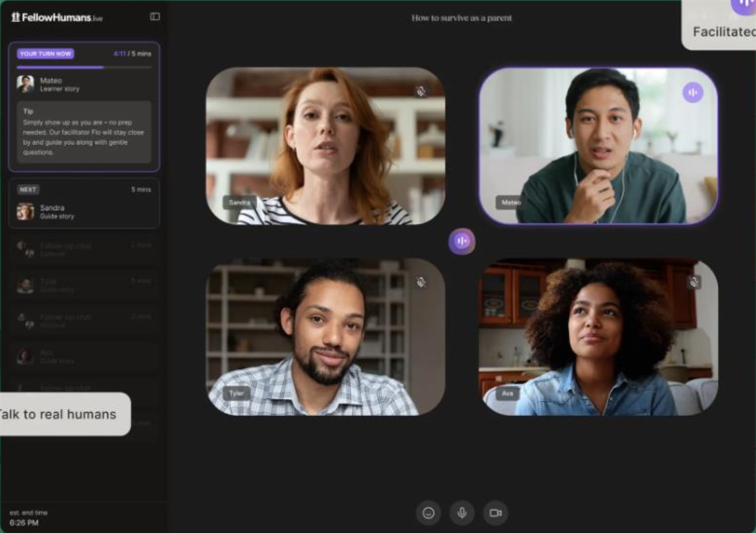Click the NEXT badge in queue

tap(28, 190)
